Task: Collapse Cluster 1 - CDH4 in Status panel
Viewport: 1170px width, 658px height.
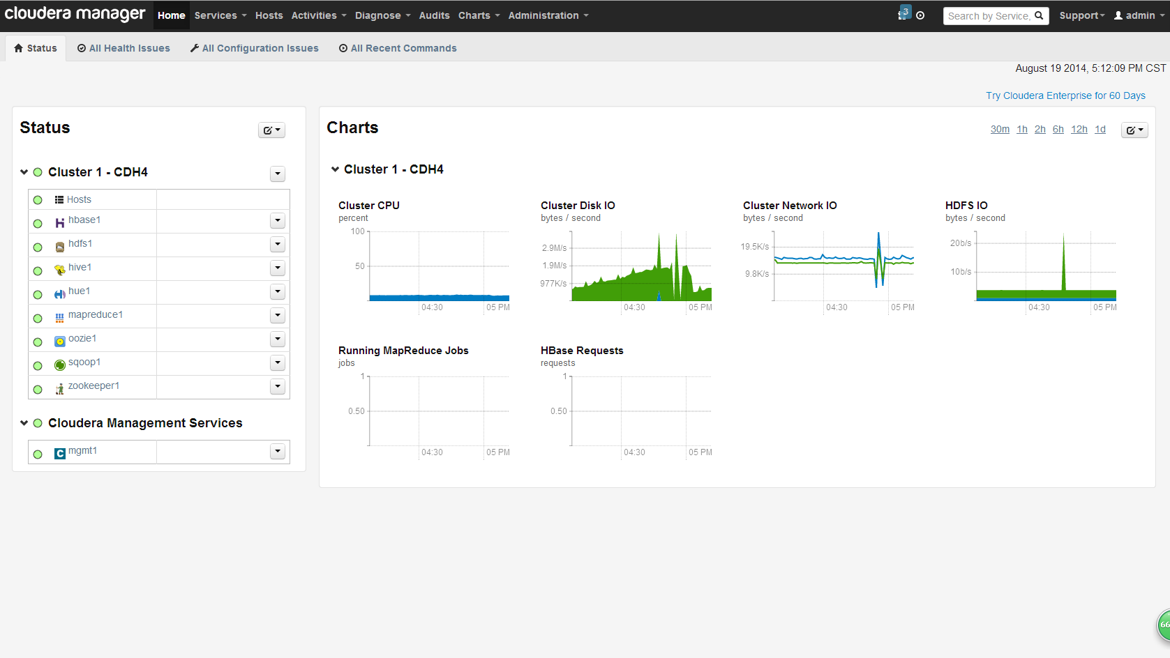Action: 24,172
